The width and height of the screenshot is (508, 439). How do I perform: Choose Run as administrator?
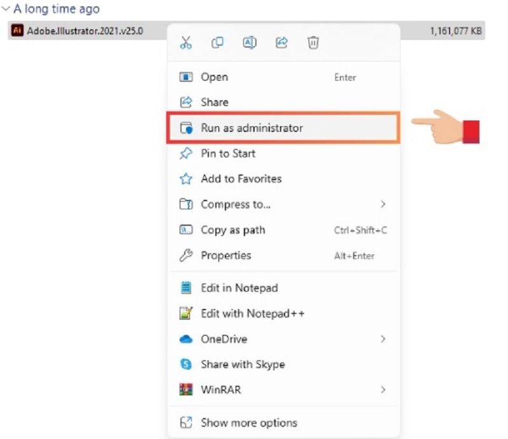click(251, 128)
